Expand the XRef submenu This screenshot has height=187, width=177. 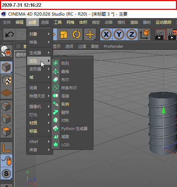coord(39,142)
